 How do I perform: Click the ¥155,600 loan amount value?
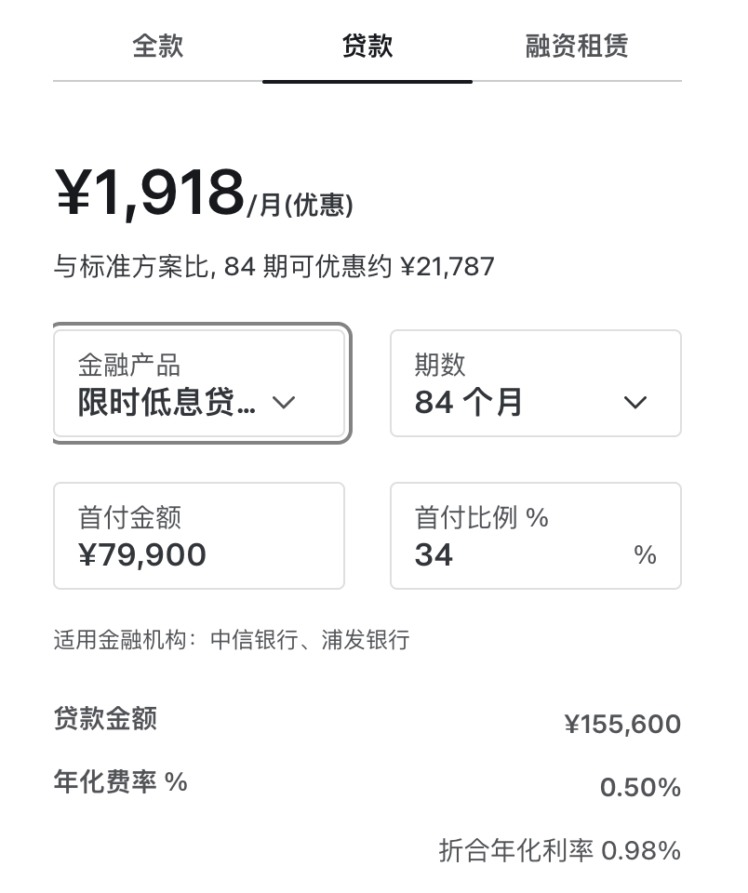[622, 725]
